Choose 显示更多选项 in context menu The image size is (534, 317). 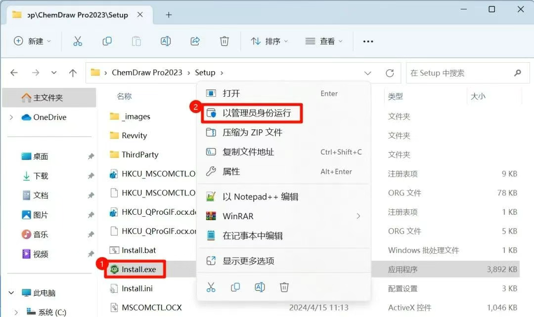[248, 261]
